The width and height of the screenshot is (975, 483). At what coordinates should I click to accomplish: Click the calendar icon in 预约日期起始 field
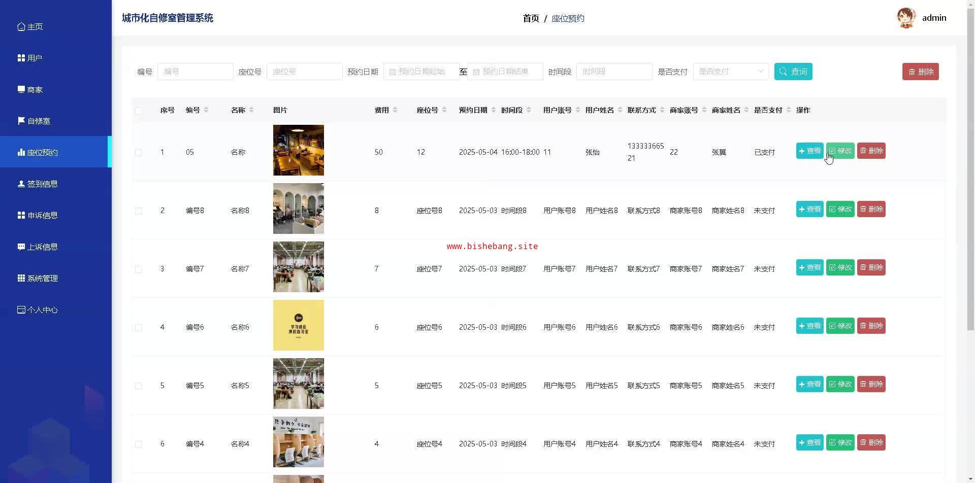click(x=392, y=72)
